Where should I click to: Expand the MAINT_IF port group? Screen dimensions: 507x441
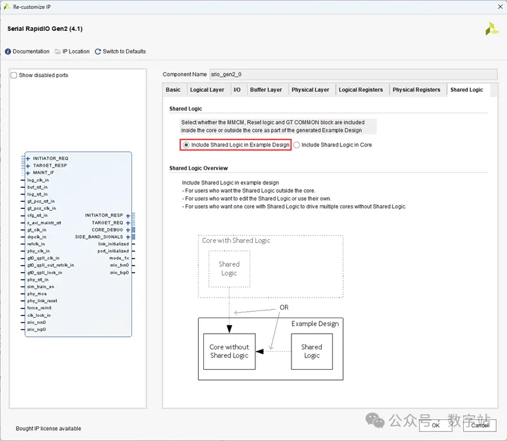click(28, 173)
